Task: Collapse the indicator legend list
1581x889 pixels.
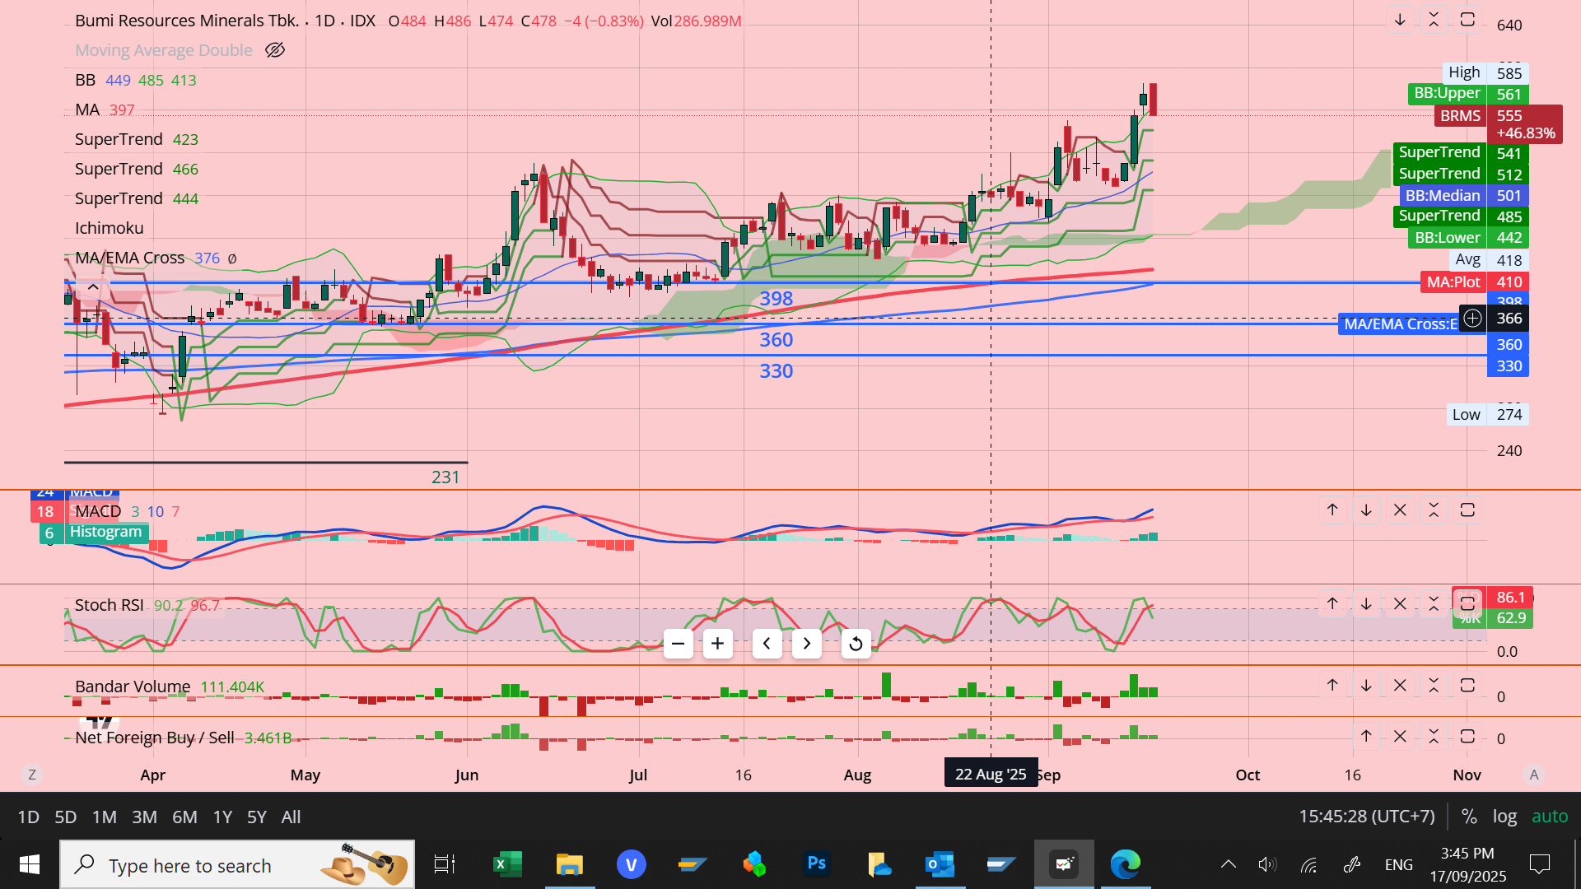Action: 93,287
